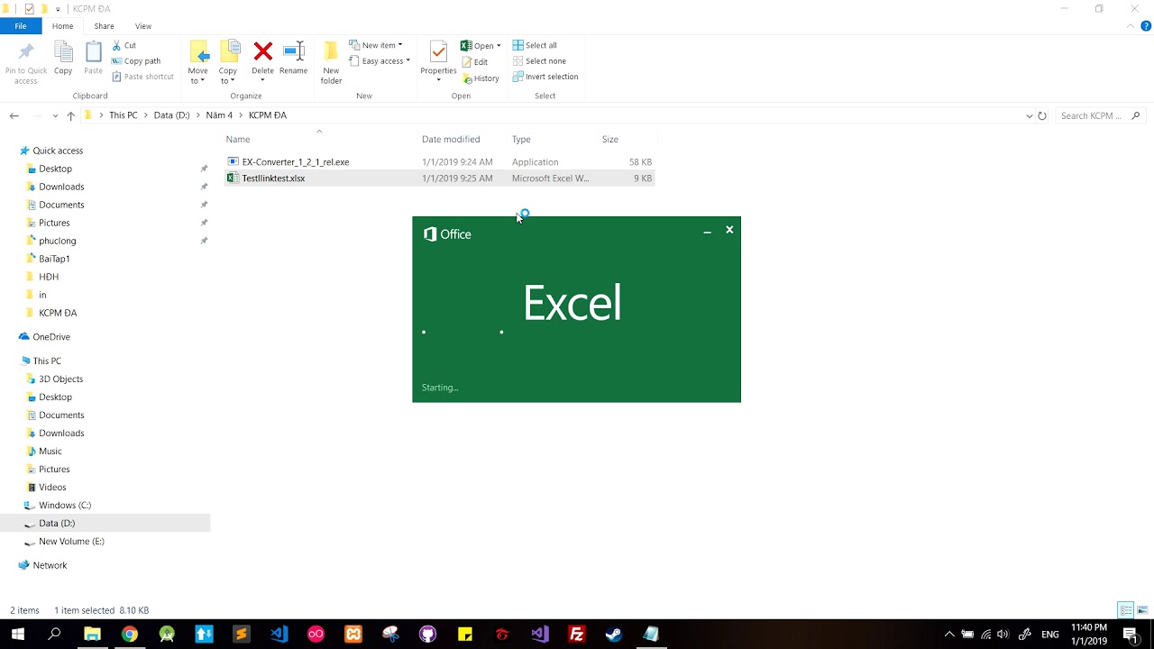Refresh the folder view
Screen dimensions: 1154x649
coord(1042,115)
